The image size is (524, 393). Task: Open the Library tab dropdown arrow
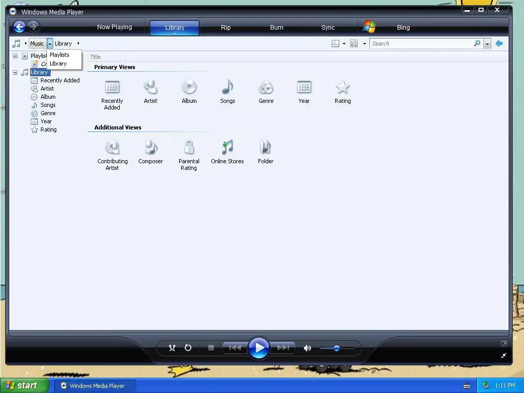(x=175, y=34)
